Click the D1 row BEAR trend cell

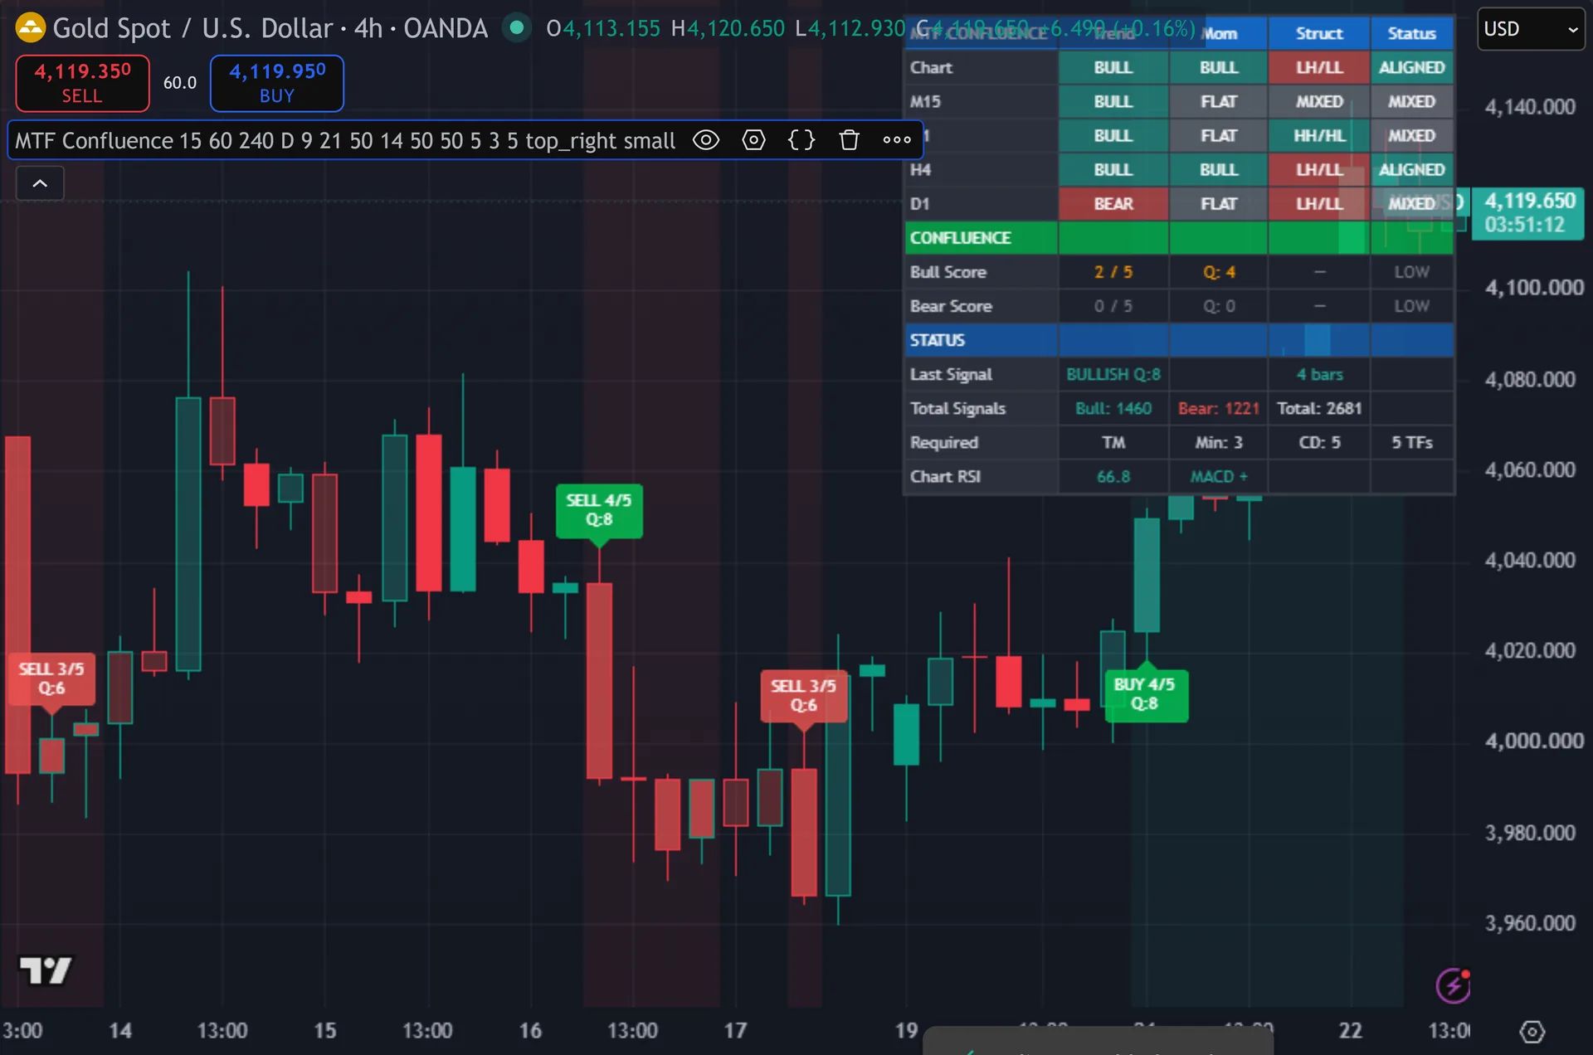[x=1113, y=204]
